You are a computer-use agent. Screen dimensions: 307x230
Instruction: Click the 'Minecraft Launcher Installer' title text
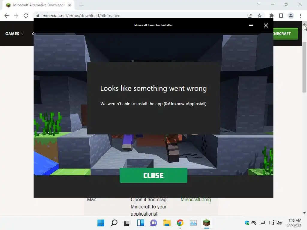pos(153,25)
